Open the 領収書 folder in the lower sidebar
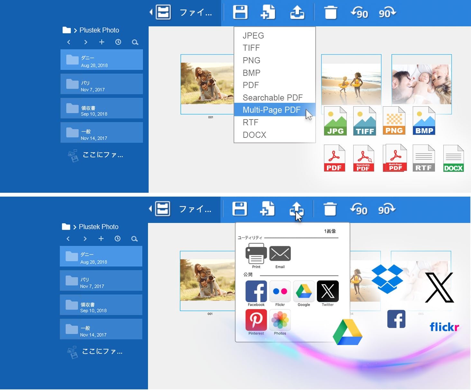This screenshot has height=390, width=471. pyautogui.click(x=101, y=305)
